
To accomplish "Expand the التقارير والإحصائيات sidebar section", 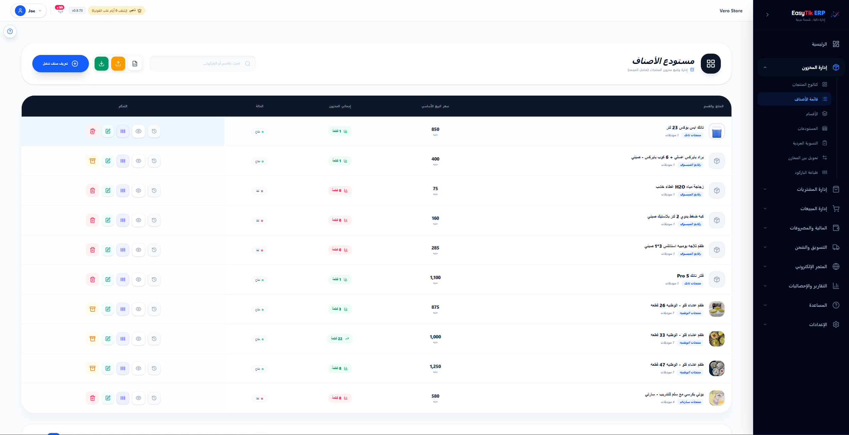I will [801, 286].
